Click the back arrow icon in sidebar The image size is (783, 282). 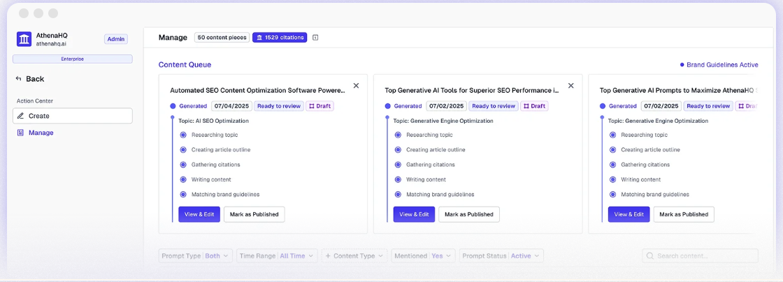coord(18,79)
